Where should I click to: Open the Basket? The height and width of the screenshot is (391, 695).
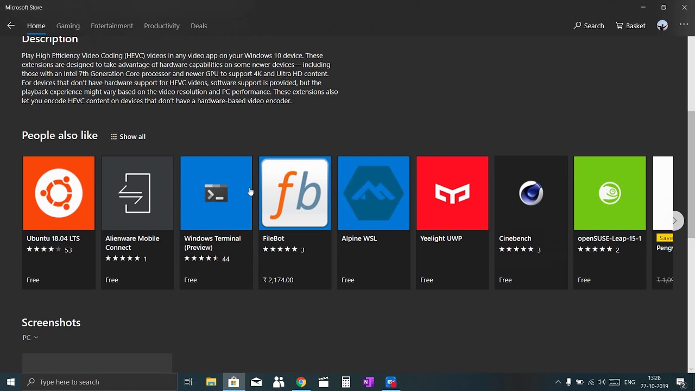pyautogui.click(x=630, y=26)
